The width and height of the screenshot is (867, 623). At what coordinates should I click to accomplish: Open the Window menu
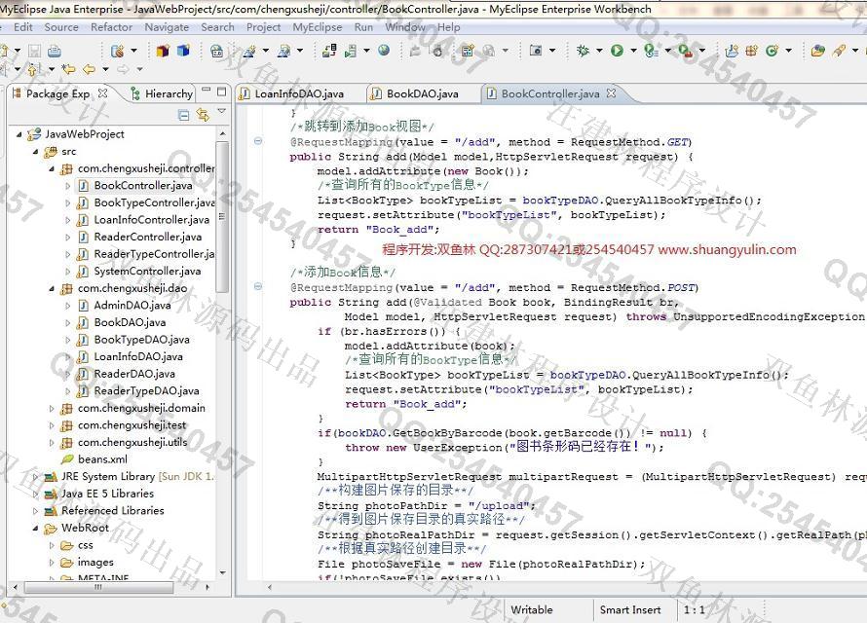(405, 27)
